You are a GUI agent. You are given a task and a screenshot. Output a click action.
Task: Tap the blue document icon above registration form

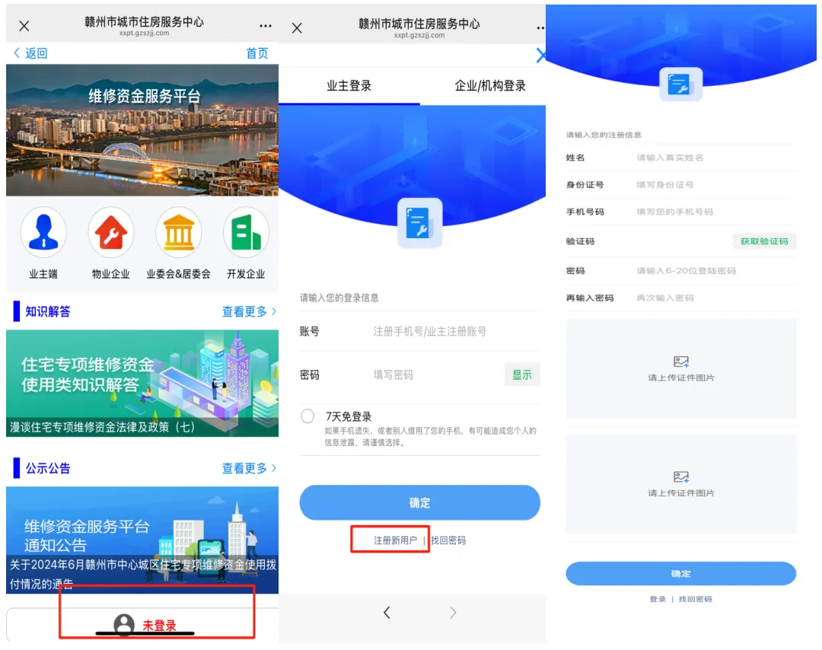(x=680, y=84)
